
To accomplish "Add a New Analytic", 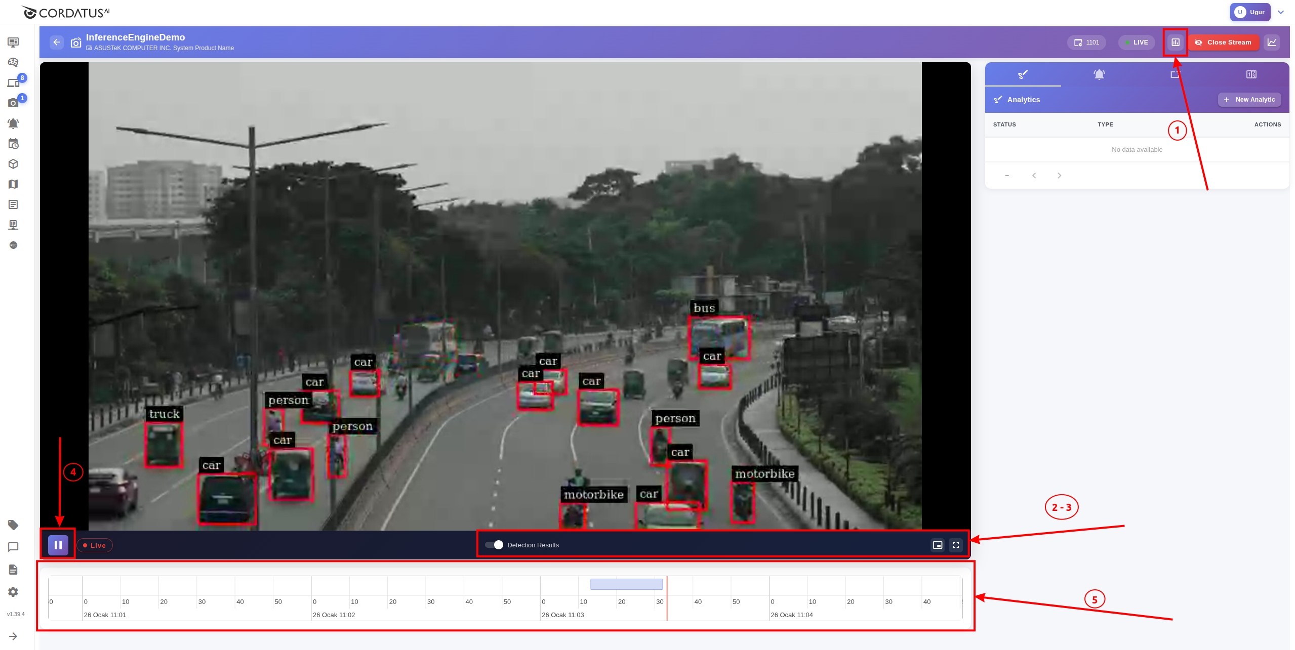I will [x=1249, y=100].
